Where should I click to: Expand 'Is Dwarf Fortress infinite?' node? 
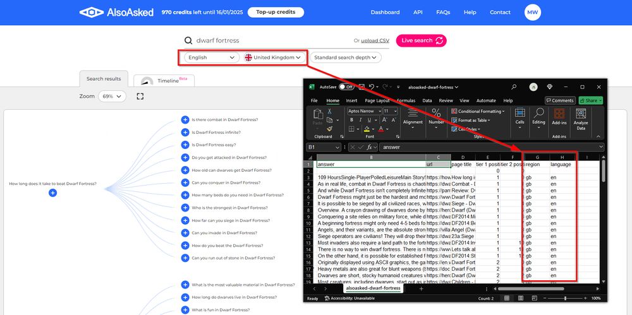(185, 132)
